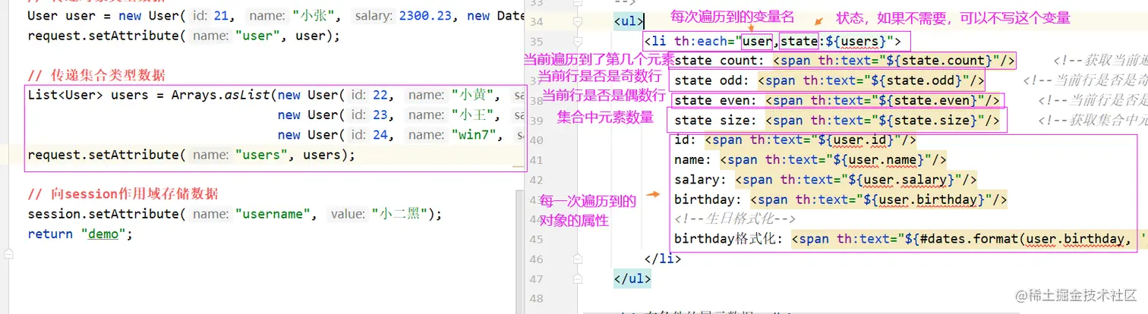Click the opening <ul> tag

(x=629, y=21)
